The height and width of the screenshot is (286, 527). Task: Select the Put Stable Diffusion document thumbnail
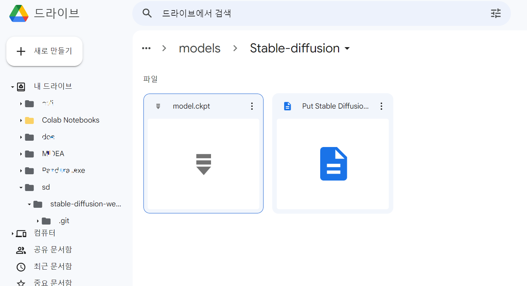[x=332, y=164]
